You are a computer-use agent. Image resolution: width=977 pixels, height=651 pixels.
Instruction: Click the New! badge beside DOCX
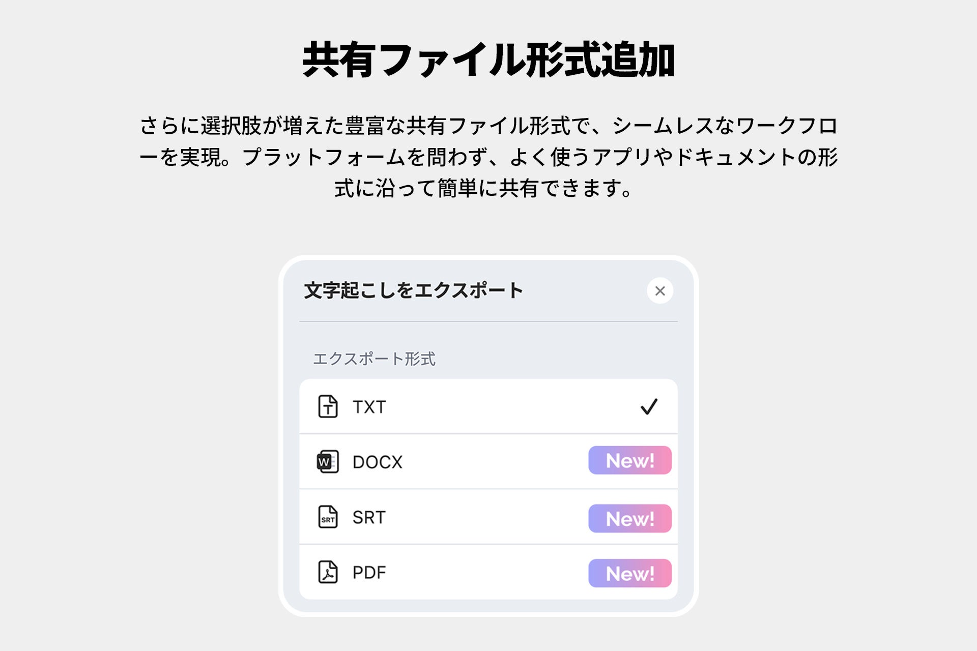tap(630, 461)
